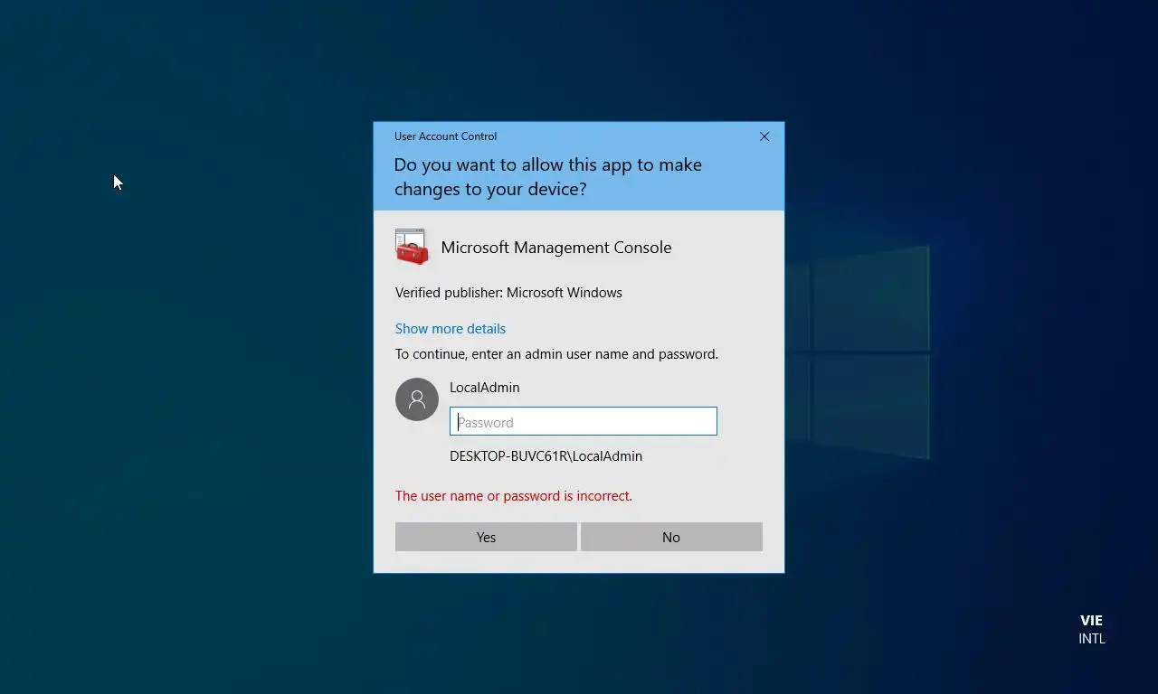
Task: Open the Show more details link
Action: pyautogui.click(x=451, y=329)
